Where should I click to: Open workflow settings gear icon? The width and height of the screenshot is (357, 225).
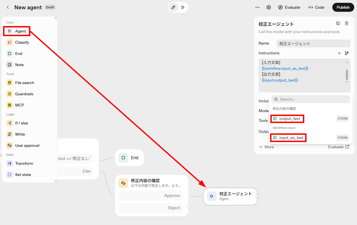[269, 7]
